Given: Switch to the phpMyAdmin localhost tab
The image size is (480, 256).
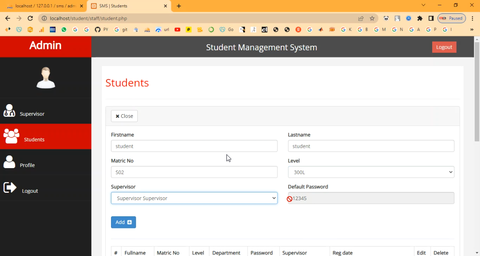Looking at the screenshot, I should click(45, 6).
